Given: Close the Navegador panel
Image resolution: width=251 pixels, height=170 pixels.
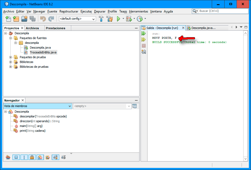Looking at the screenshot, I should click(x=23, y=100).
